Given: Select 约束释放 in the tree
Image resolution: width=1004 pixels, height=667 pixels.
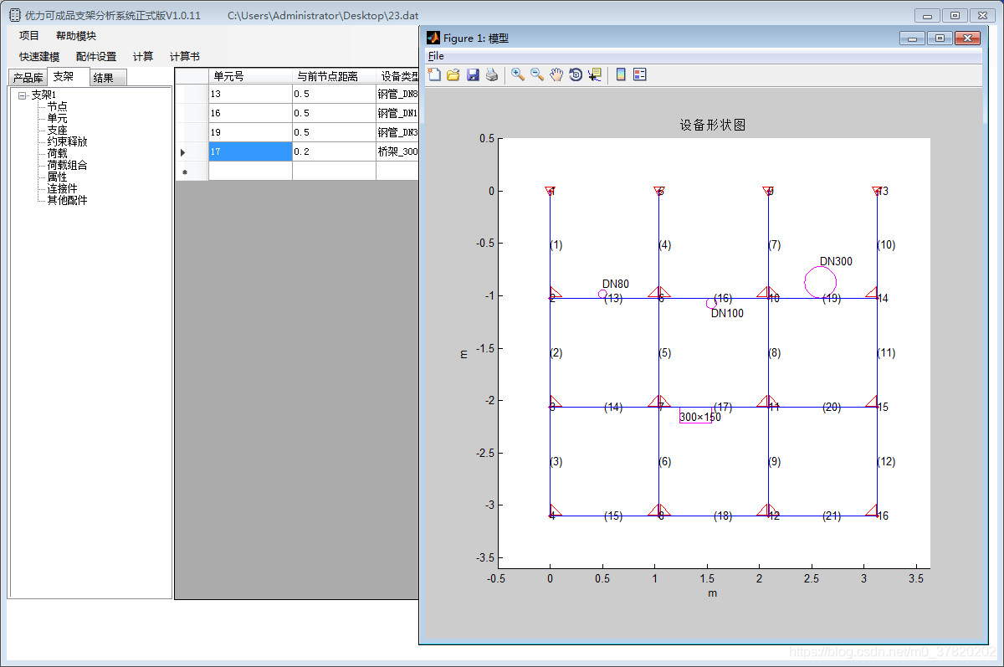Looking at the screenshot, I should [68, 142].
